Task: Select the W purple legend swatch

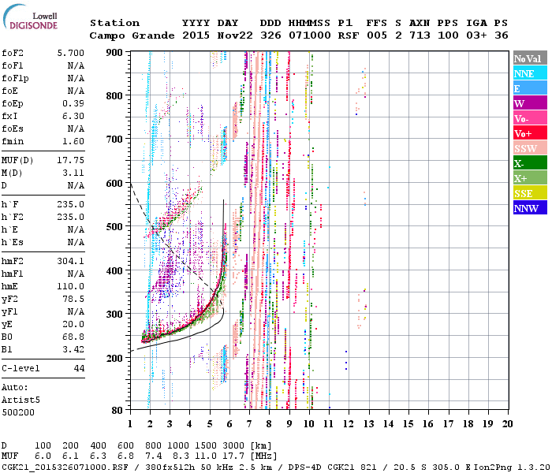Action: 530,102
